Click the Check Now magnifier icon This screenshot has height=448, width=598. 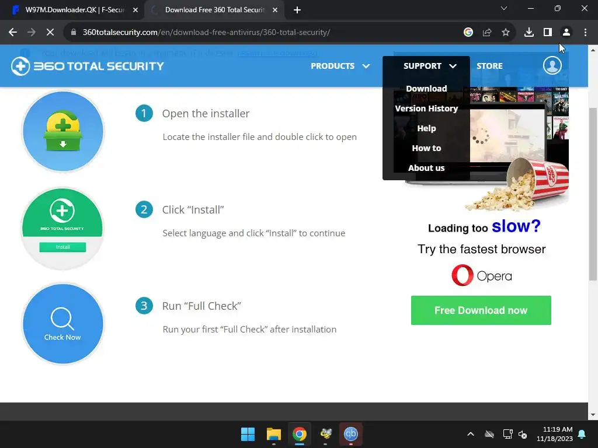(62, 324)
